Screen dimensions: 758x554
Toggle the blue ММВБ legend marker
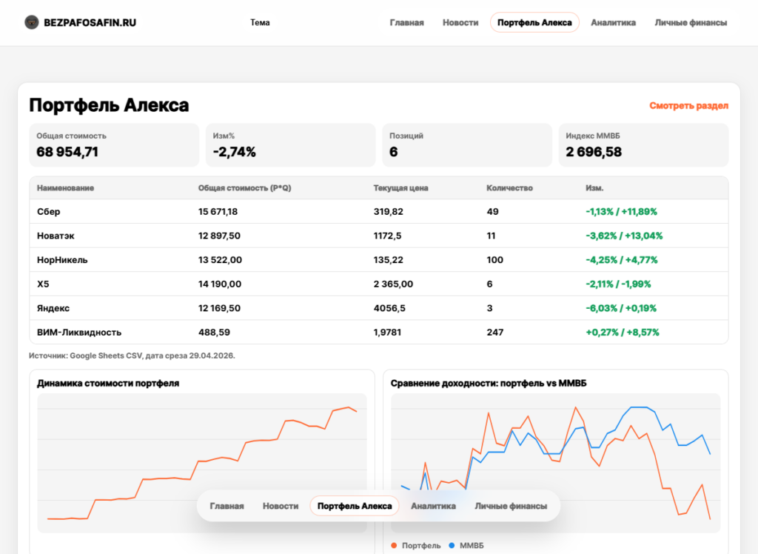click(x=452, y=545)
